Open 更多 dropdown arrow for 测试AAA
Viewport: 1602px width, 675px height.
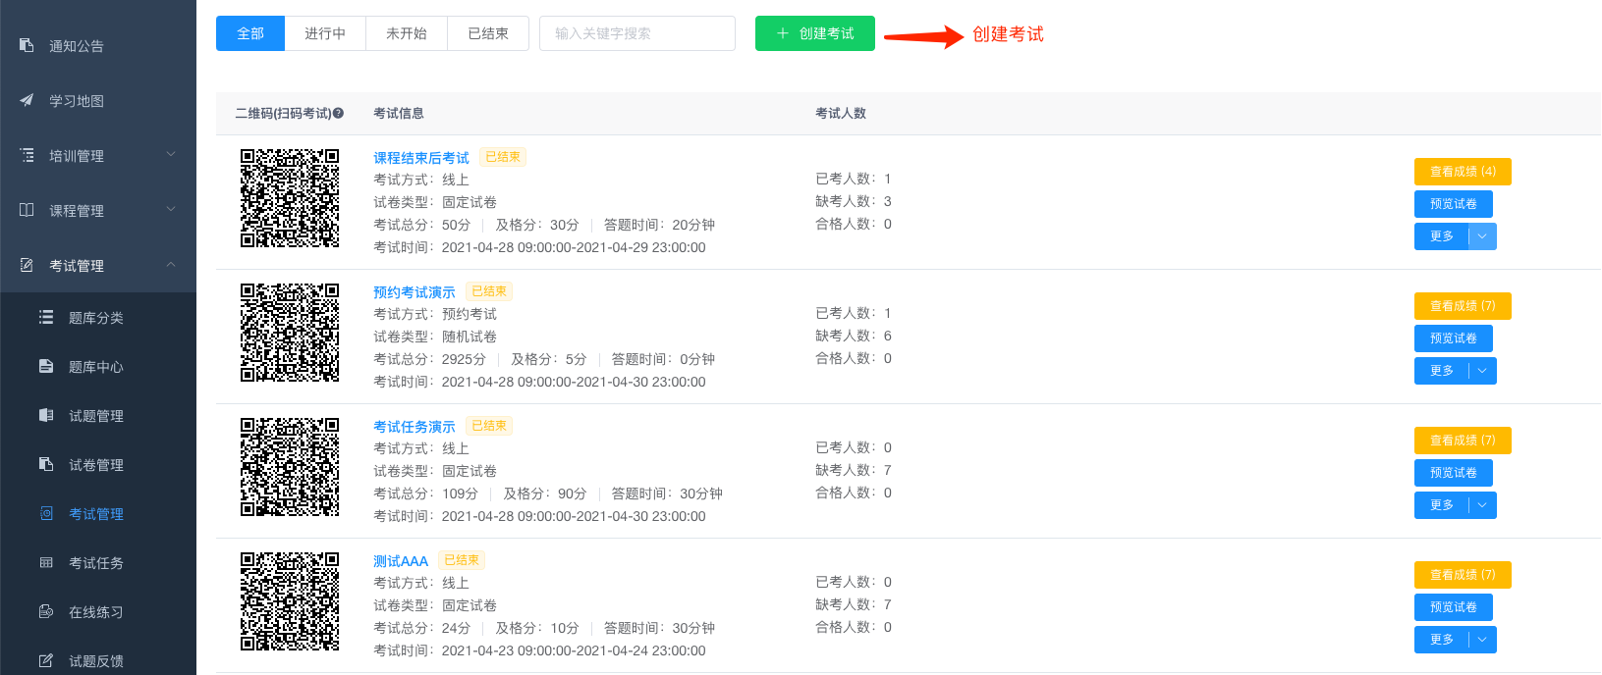click(1482, 640)
